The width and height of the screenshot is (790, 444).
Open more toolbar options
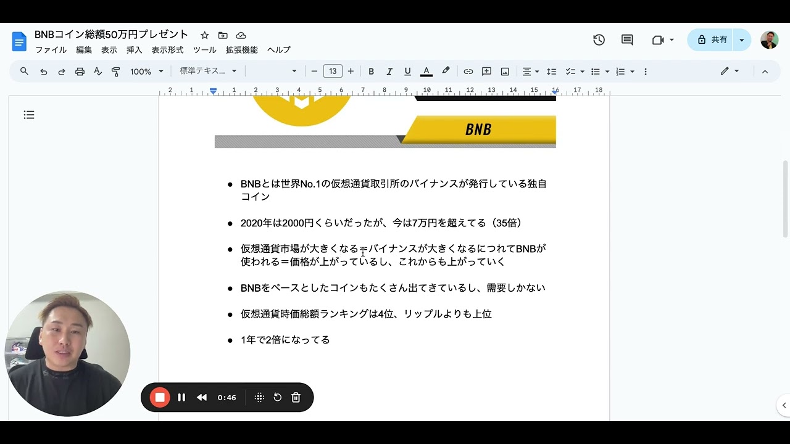[x=646, y=72]
